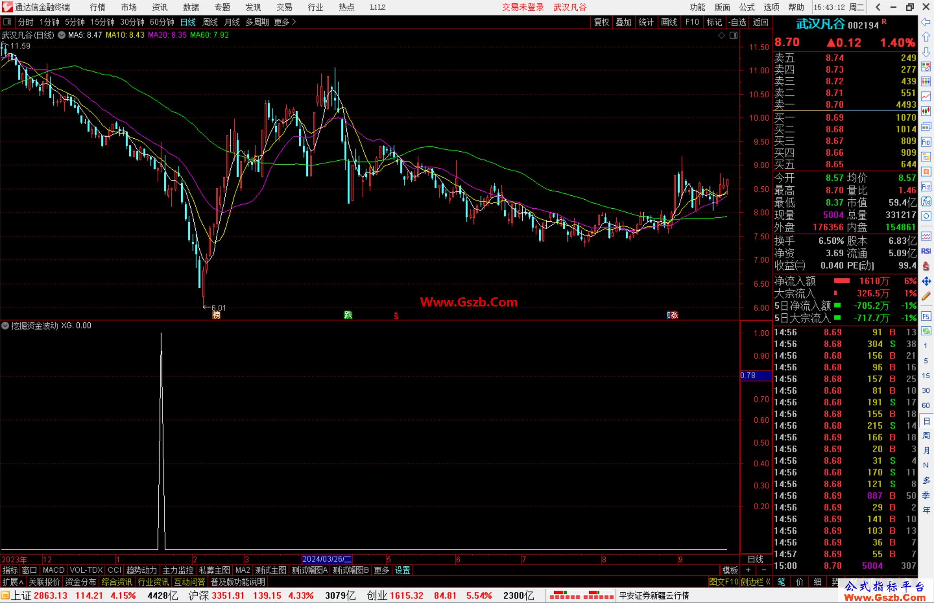Select the candlestick chart icon in sidebar
The height and width of the screenshot is (603, 934).
[926, 112]
